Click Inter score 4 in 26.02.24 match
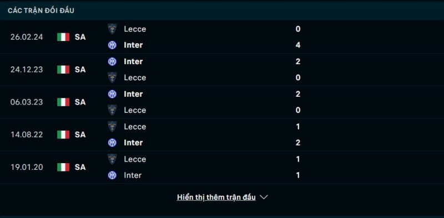The image size is (444, 218). coord(298,45)
